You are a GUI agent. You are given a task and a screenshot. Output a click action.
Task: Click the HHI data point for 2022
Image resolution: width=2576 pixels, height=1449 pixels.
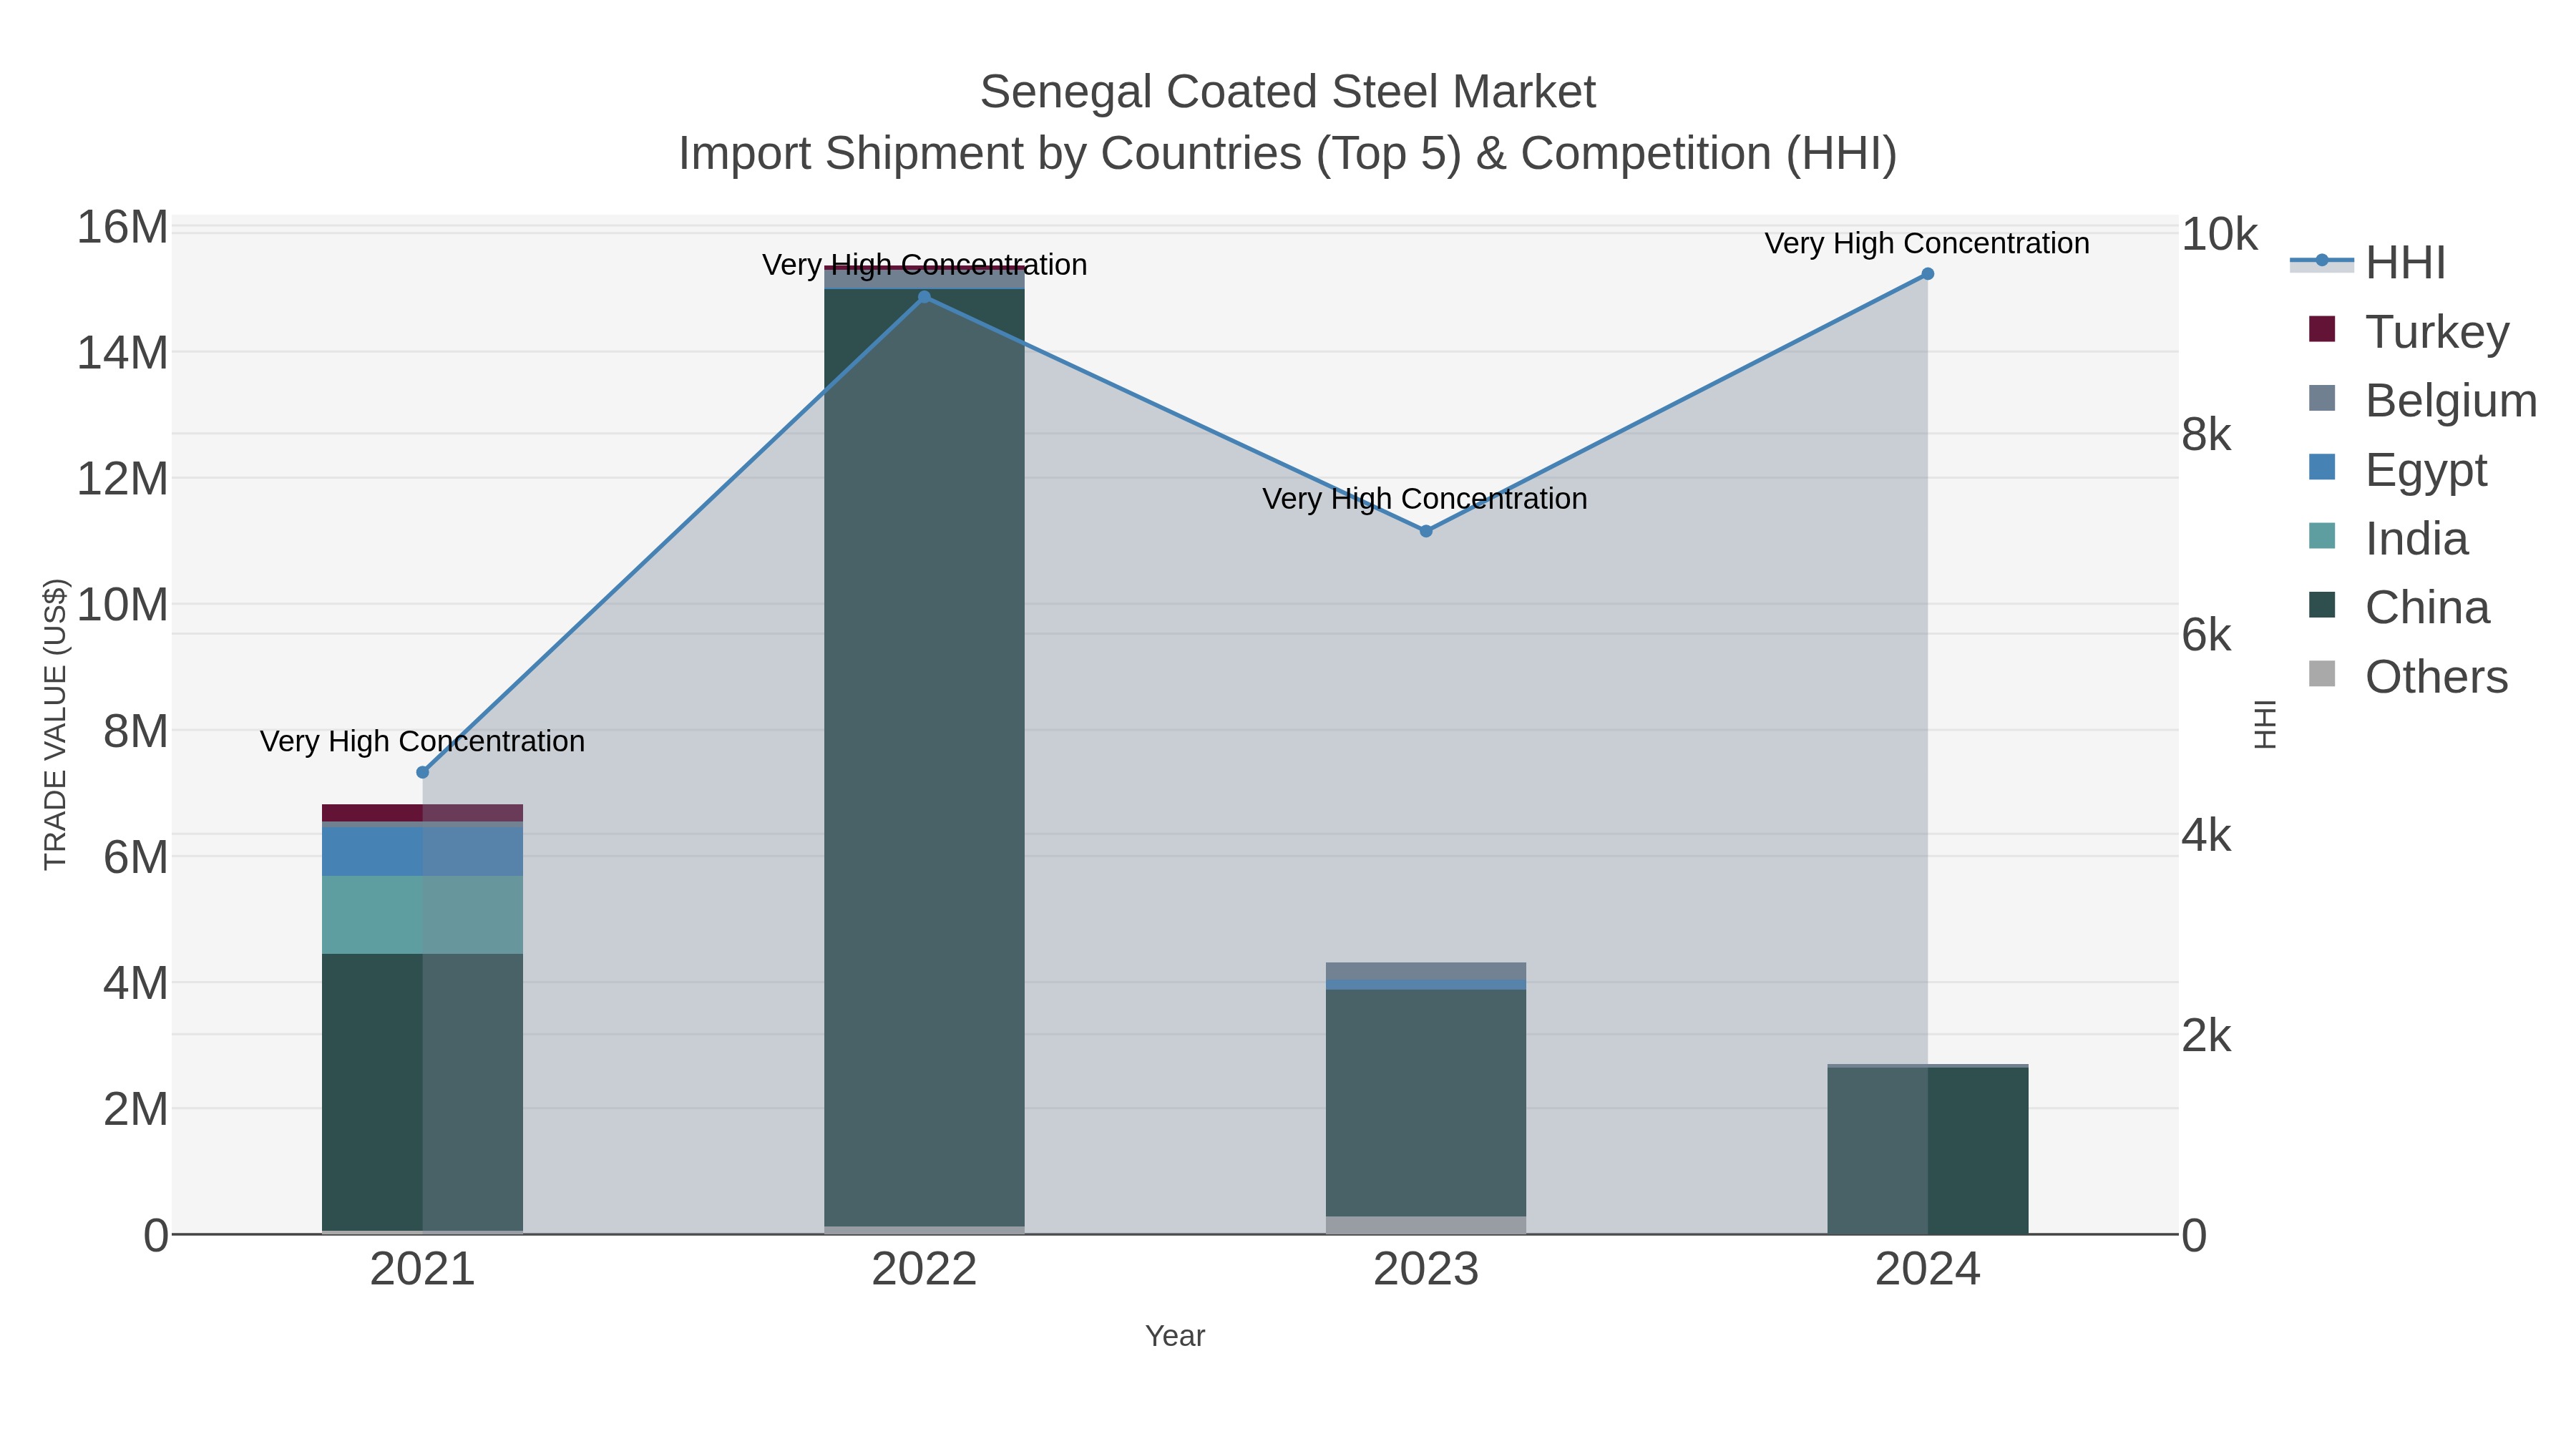point(924,297)
